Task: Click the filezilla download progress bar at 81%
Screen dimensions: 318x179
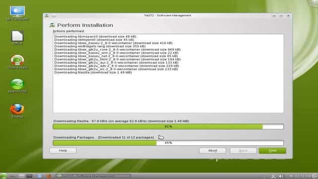Action: [168, 127]
